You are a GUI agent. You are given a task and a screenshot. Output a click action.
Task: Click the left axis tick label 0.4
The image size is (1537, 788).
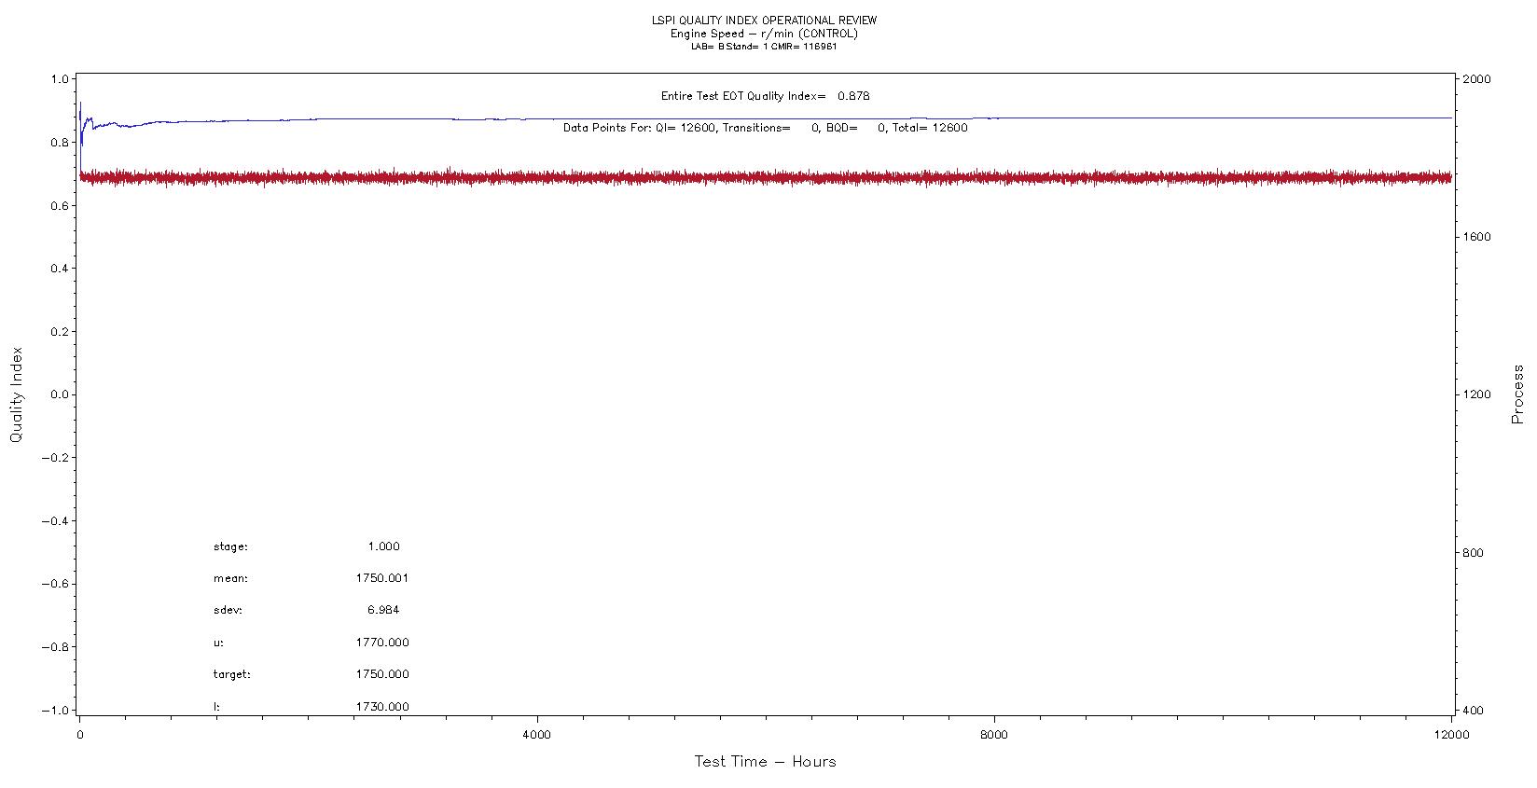click(60, 269)
